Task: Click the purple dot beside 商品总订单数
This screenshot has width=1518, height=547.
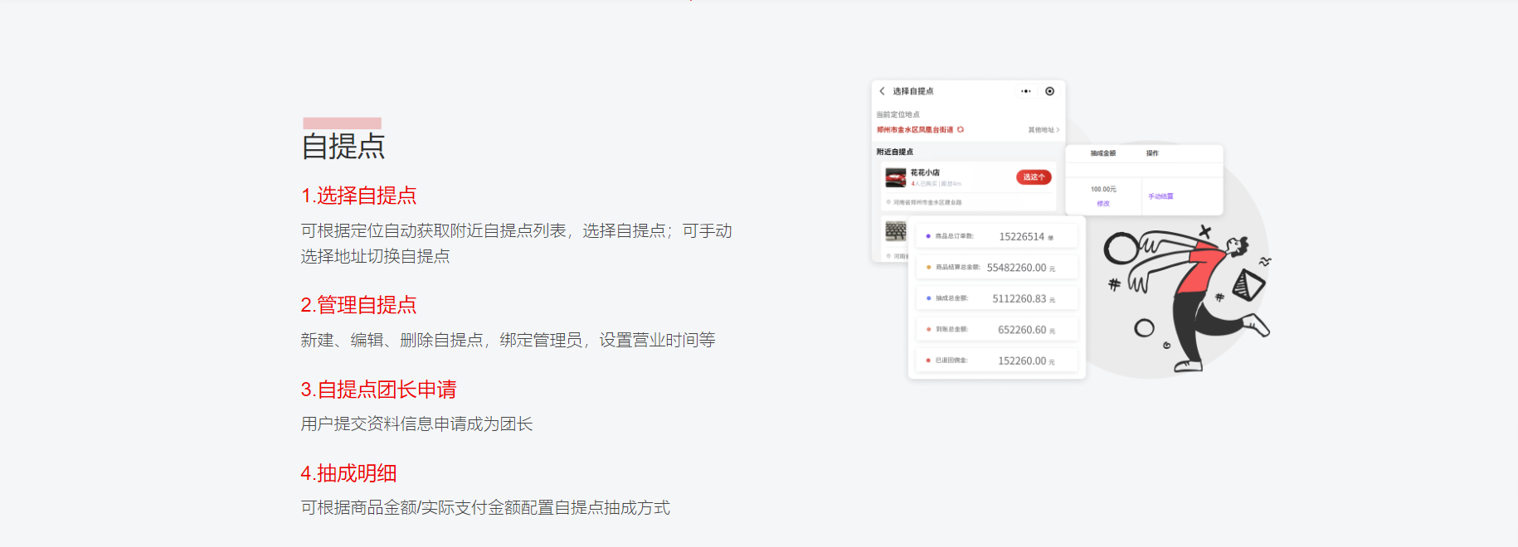Action: (928, 236)
